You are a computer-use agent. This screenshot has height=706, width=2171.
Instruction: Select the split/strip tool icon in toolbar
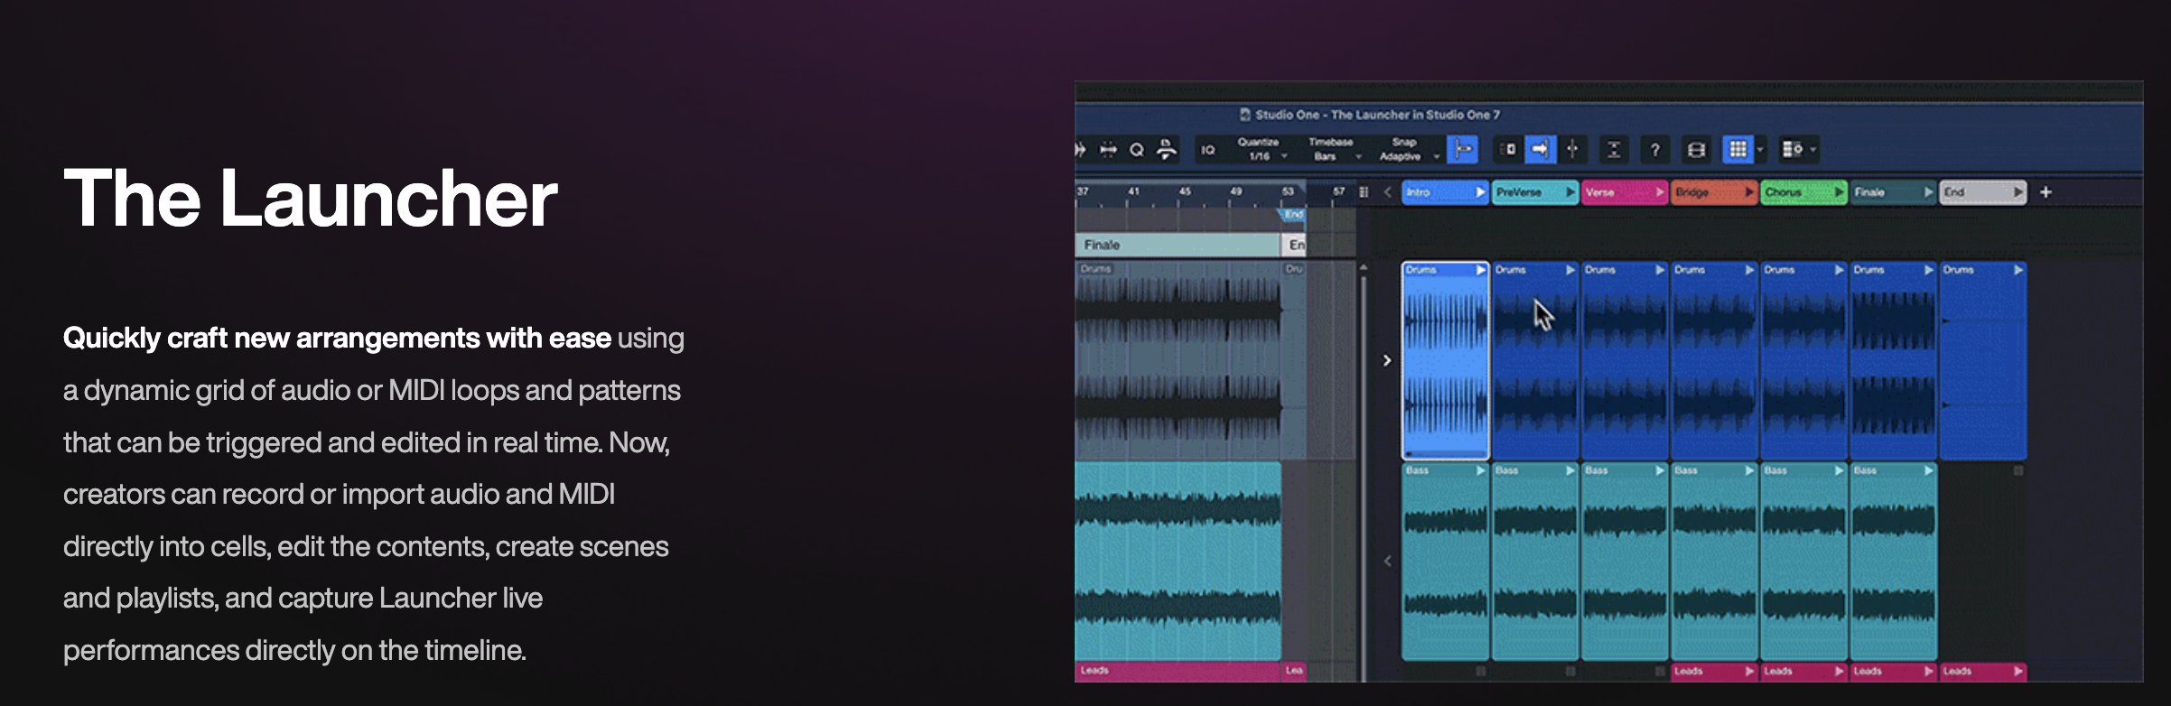[1108, 150]
